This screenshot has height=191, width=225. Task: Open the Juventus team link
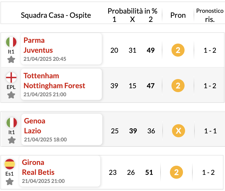click(x=38, y=50)
